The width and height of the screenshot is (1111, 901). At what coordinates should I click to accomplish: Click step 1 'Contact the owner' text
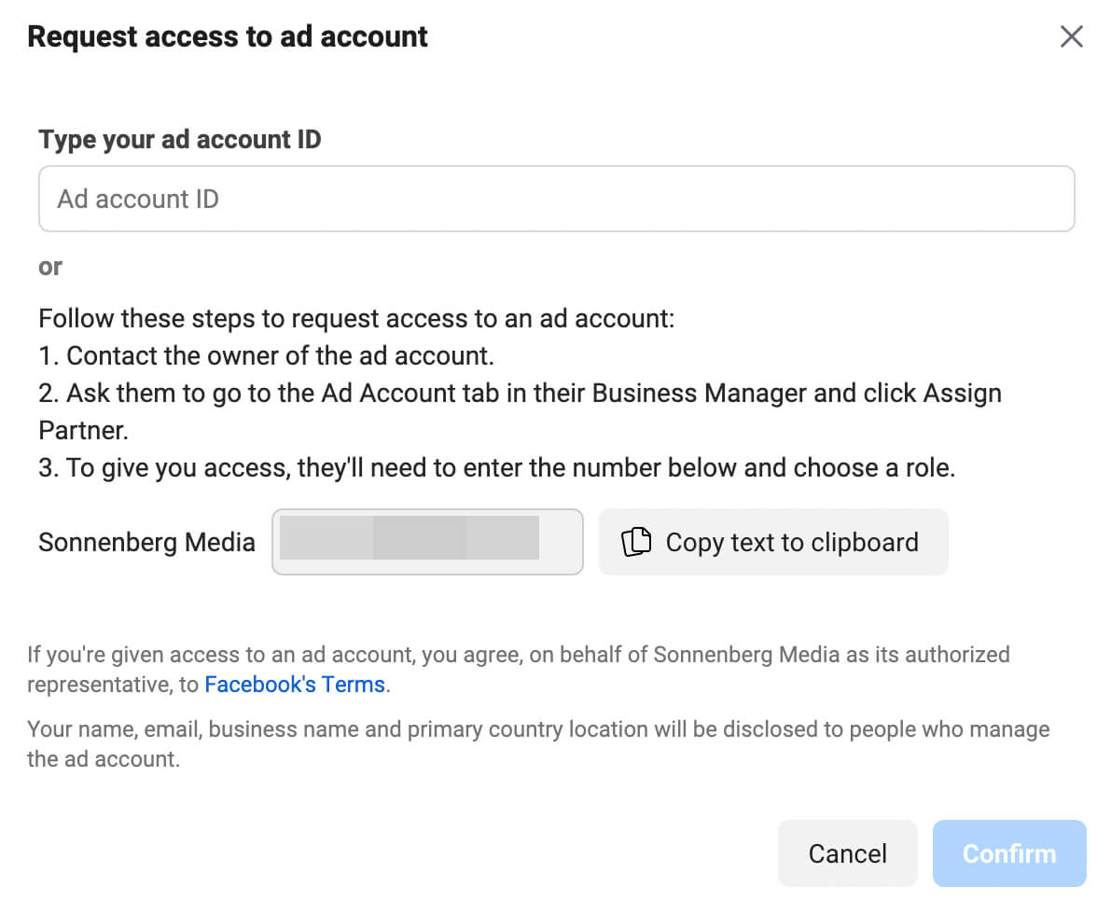pyautogui.click(x=267, y=355)
